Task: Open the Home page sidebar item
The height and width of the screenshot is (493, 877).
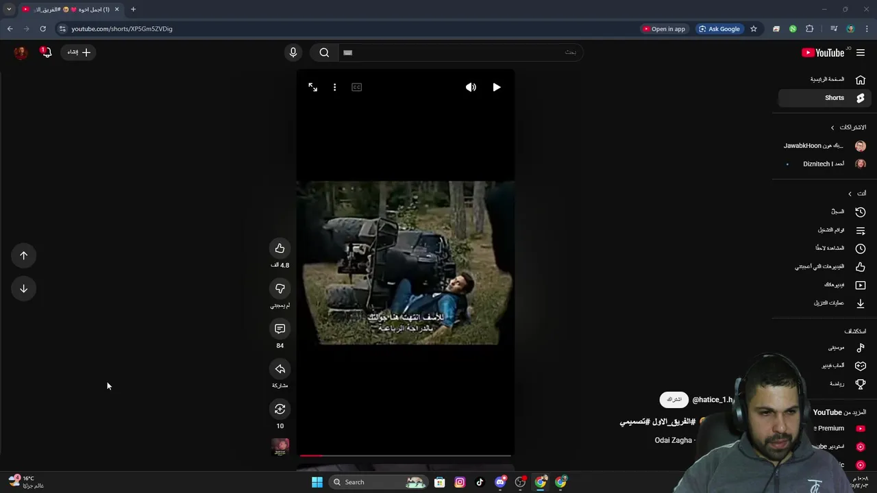Action: (824, 79)
